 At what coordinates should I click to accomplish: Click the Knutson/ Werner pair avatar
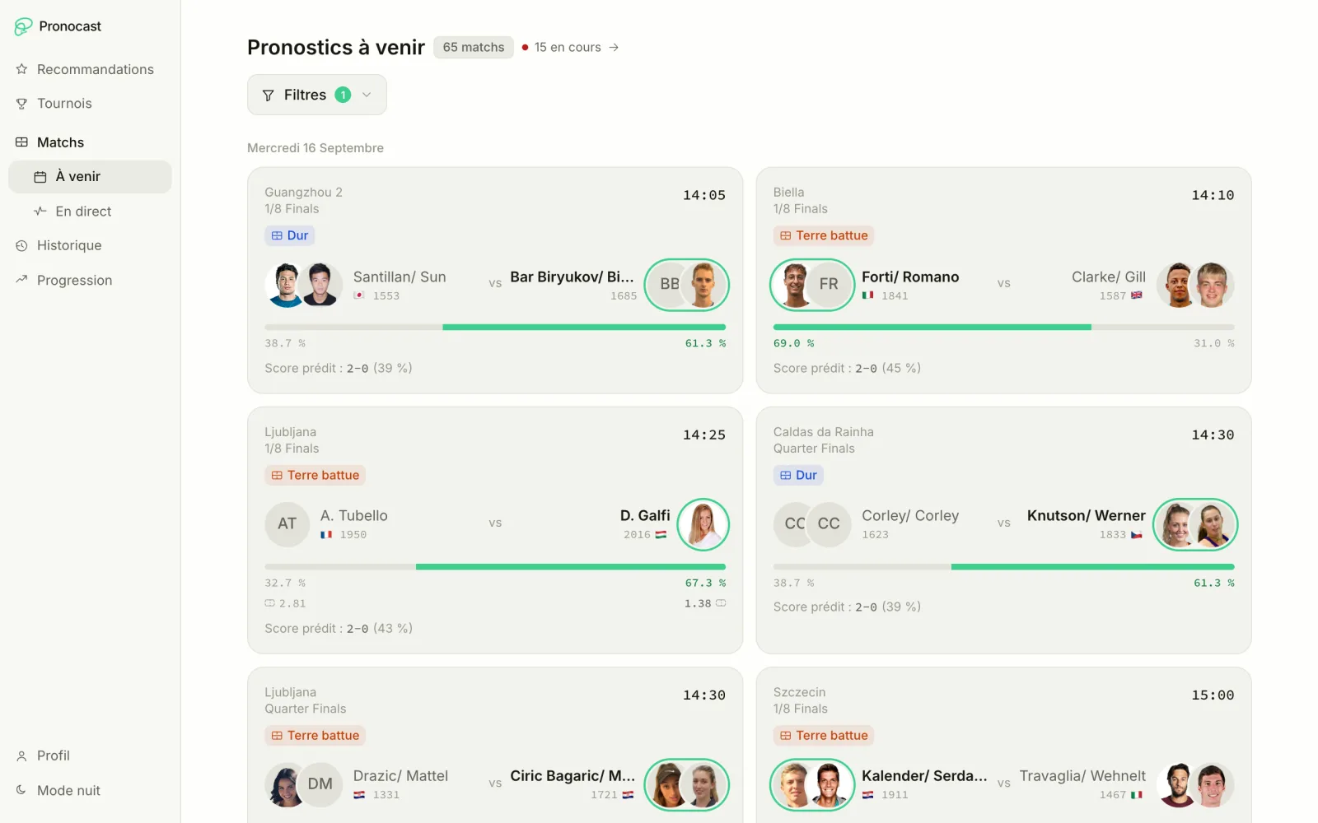click(x=1195, y=524)
